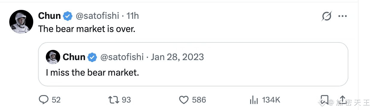The width and height of the screenshot is (372, 110).
Task: Click the 93 reposts count
Action: point(126,100)
